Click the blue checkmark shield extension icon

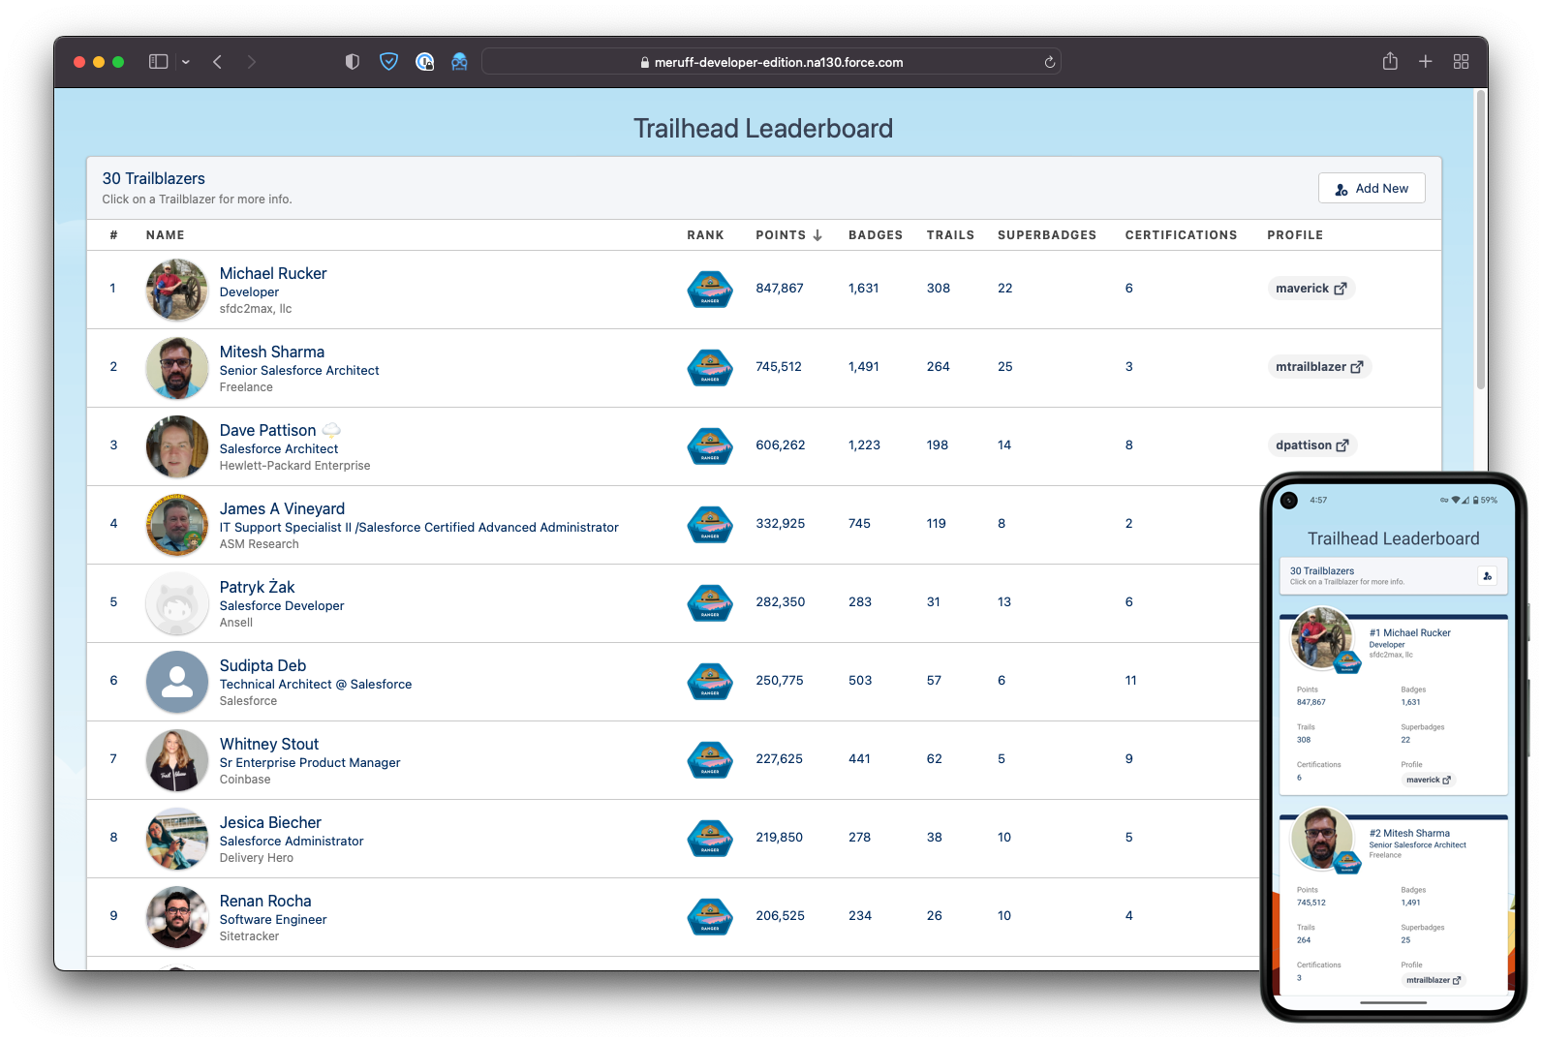pos(388,62)
